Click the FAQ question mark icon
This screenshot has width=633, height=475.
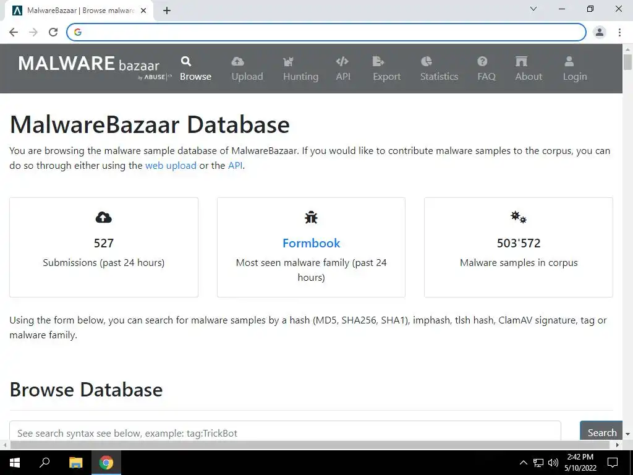(x=482, y=61)
